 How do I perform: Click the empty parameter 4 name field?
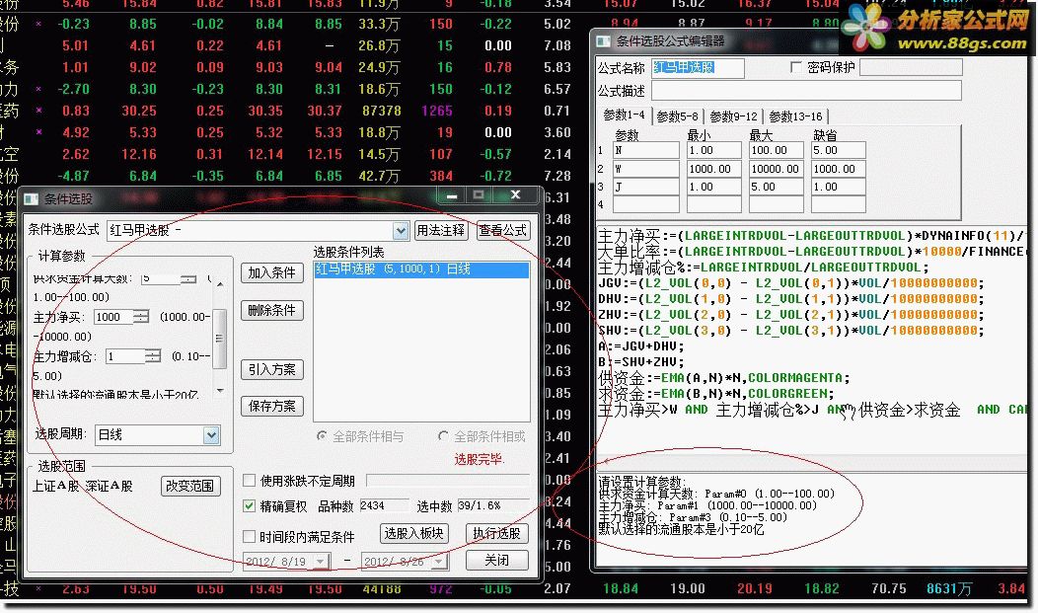point(646,204)
